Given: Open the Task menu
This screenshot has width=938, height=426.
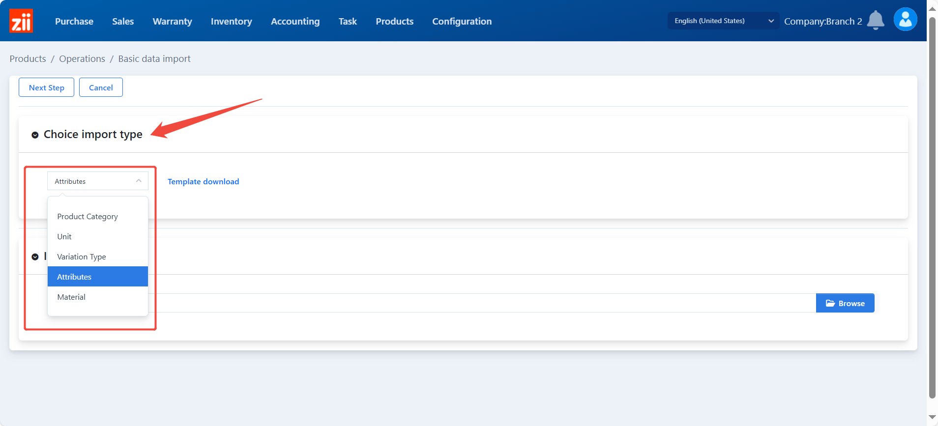Looking at the screenshot, I should [x=348, y=21].
